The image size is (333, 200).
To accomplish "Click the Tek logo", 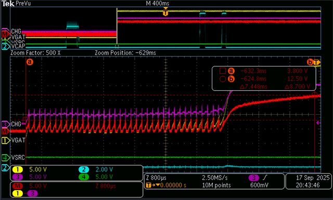I will point(8,4).
